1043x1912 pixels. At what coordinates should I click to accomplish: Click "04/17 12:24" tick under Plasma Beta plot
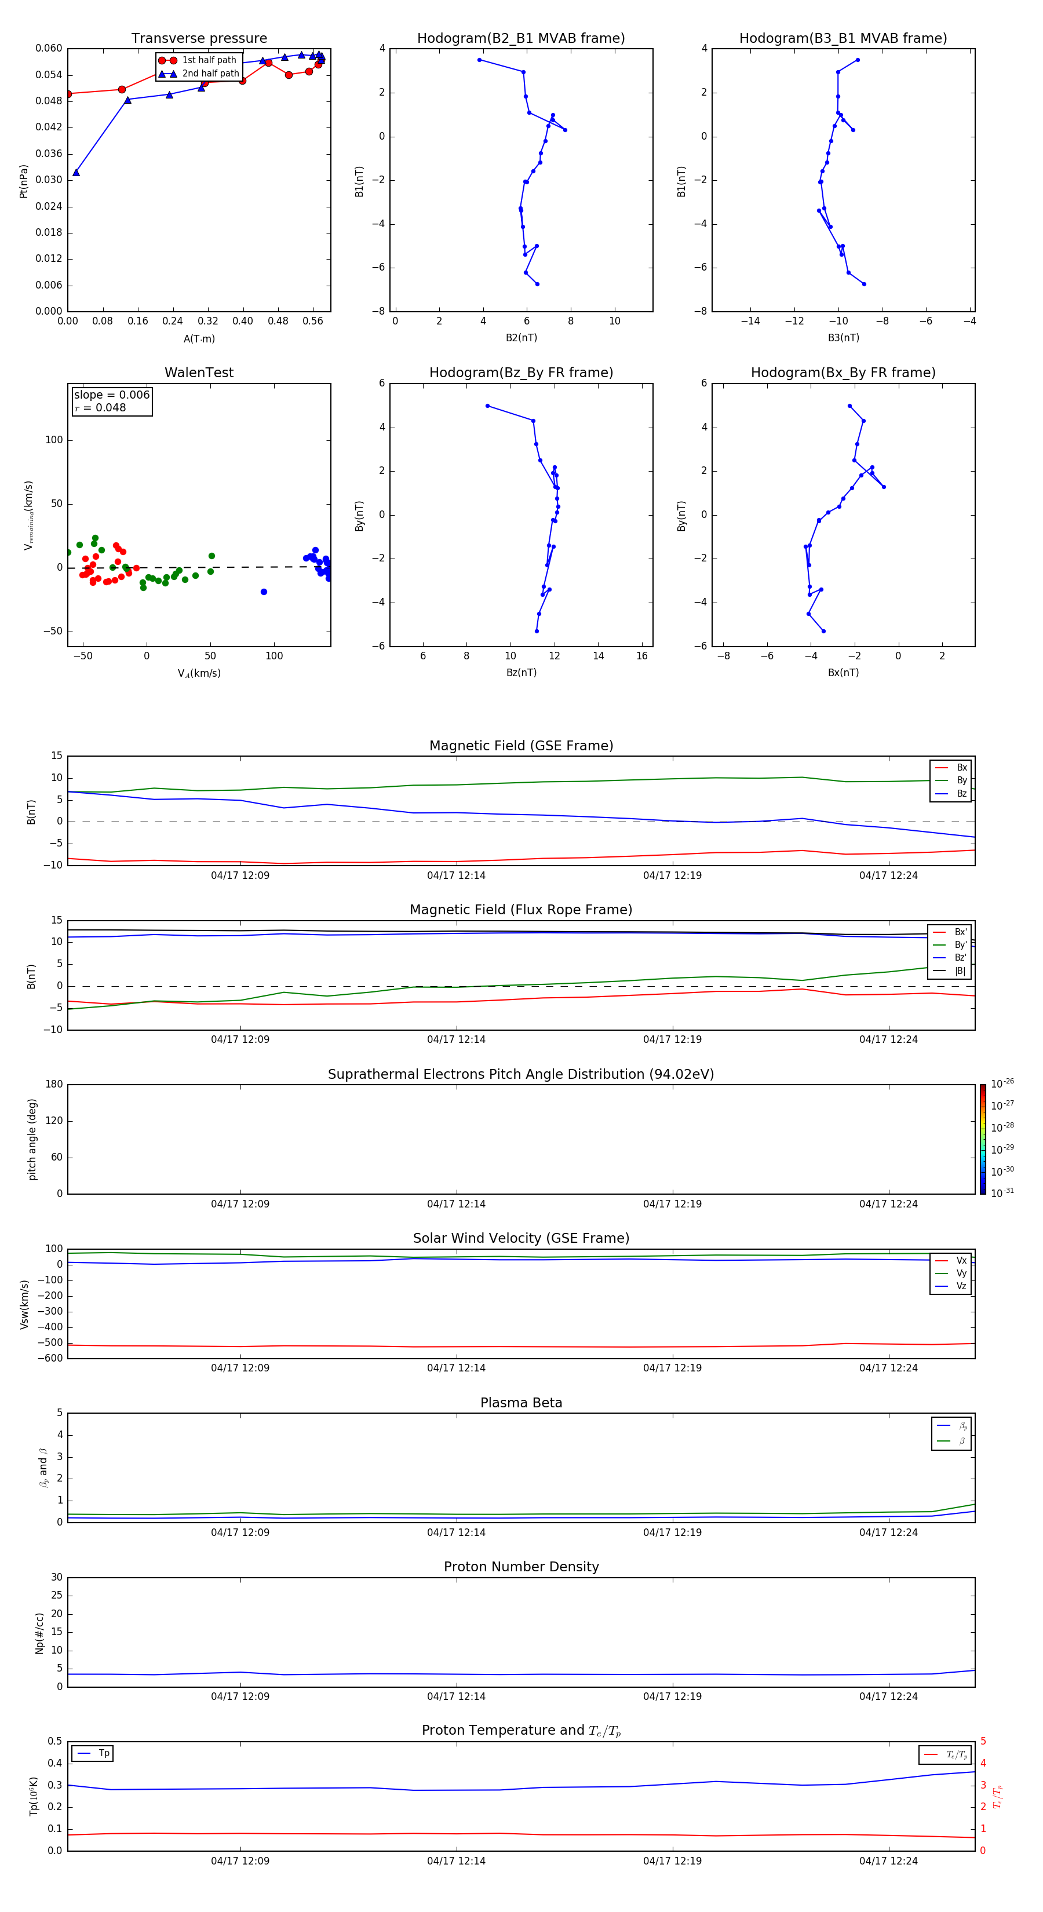pyautogui.click(x=888, y=1532)
